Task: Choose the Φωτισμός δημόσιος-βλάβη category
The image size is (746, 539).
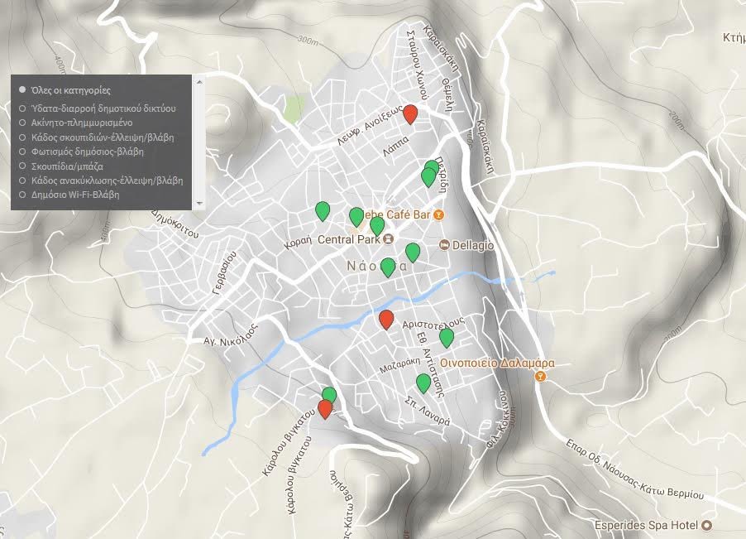Action: 23,152
